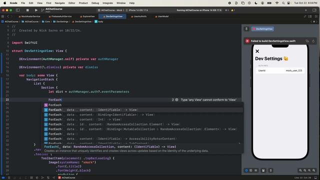Image resolution: width=320 pixels, height=180 pixels.
Task: Open Wi-Fi status in the menu bar
Action: coord(276,3)
